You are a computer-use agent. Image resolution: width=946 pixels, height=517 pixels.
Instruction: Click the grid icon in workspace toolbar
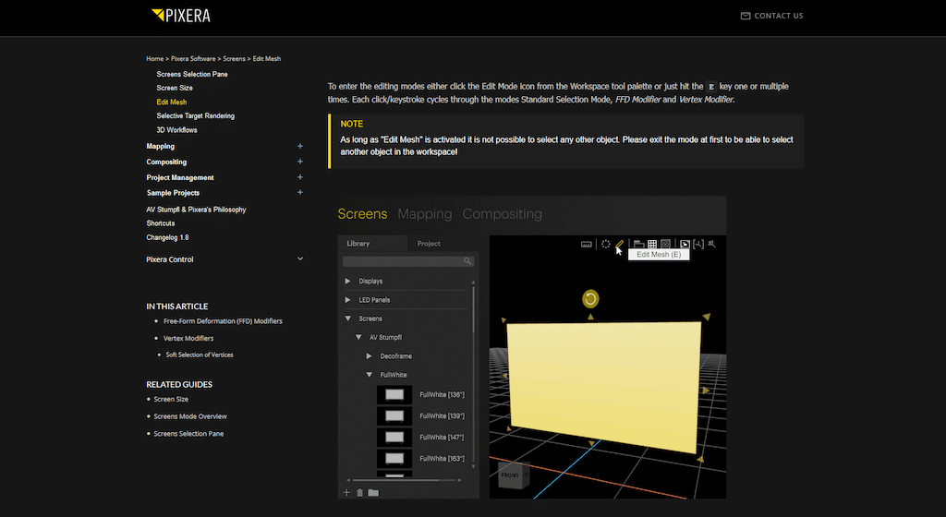[x=651, y=245]
